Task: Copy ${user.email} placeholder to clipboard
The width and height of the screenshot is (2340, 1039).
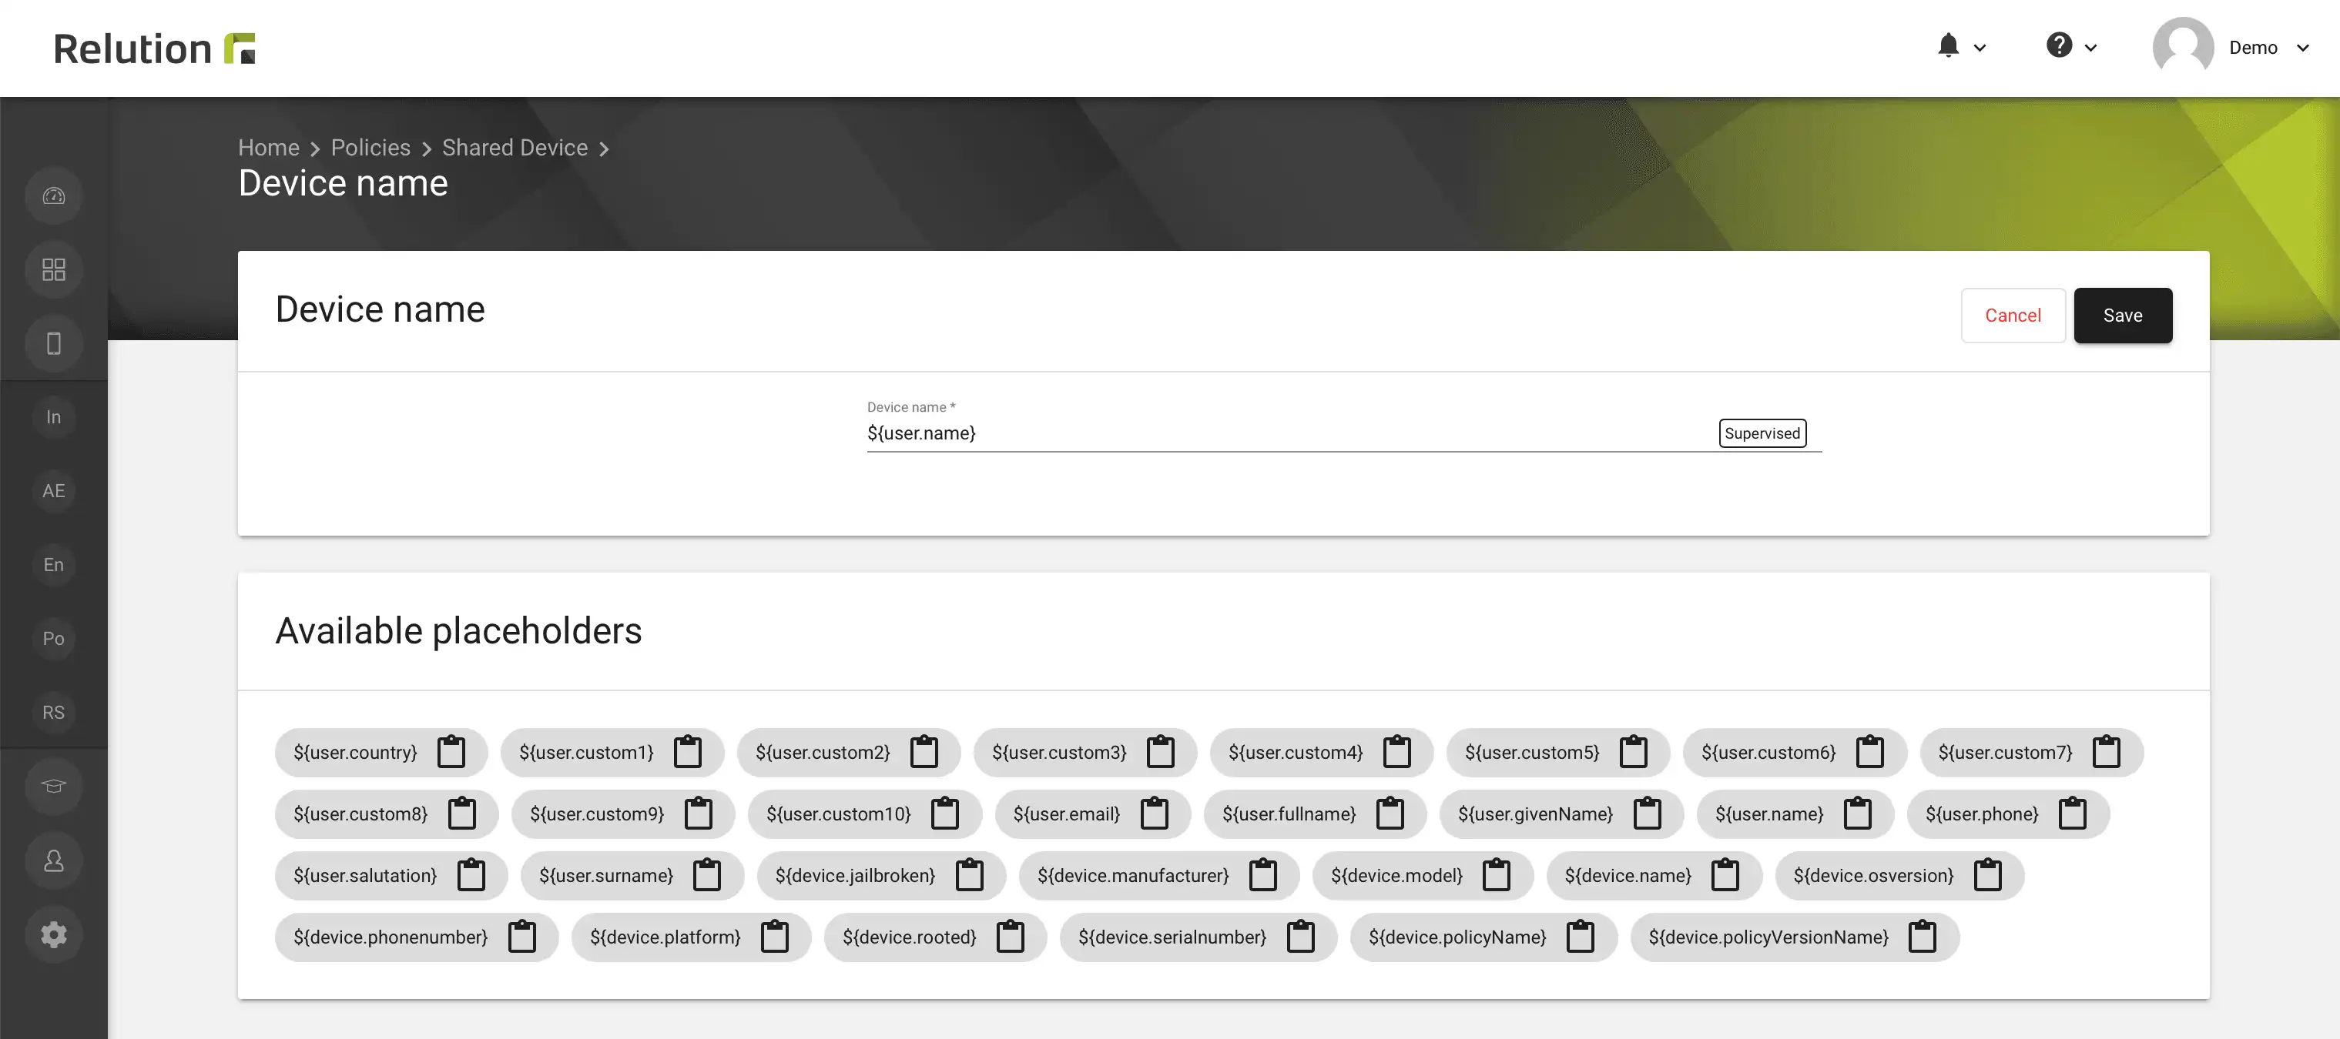Action: pos(1154,814)
